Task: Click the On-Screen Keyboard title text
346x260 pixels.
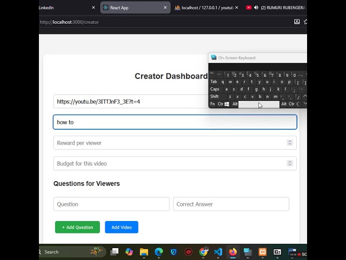Action: [237, 58]
